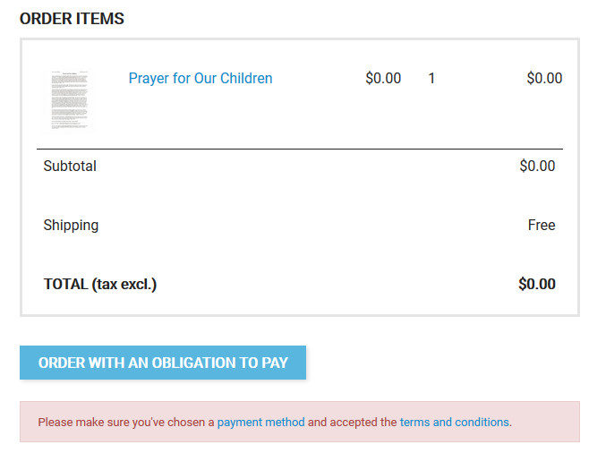This screenshot has width=606, height=453.
Task: Click the product line total $0.00
Action: click(x=544, y=78)
